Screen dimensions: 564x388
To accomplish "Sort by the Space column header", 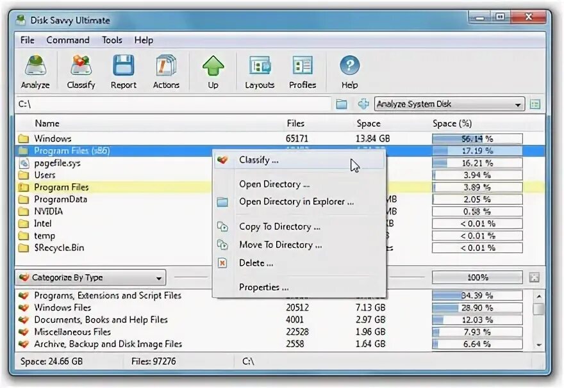I will point(369,124).
